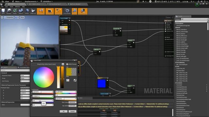Collapse the Default Value expander
The height and width of the screenshot is (117, 209).
(x=1, y=88)
